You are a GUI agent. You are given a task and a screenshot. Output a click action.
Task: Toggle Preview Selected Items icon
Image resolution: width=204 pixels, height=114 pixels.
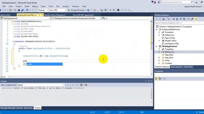(x=196, y=19)
